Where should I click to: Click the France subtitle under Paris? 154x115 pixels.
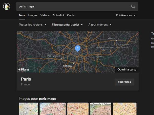pos(25,85)
